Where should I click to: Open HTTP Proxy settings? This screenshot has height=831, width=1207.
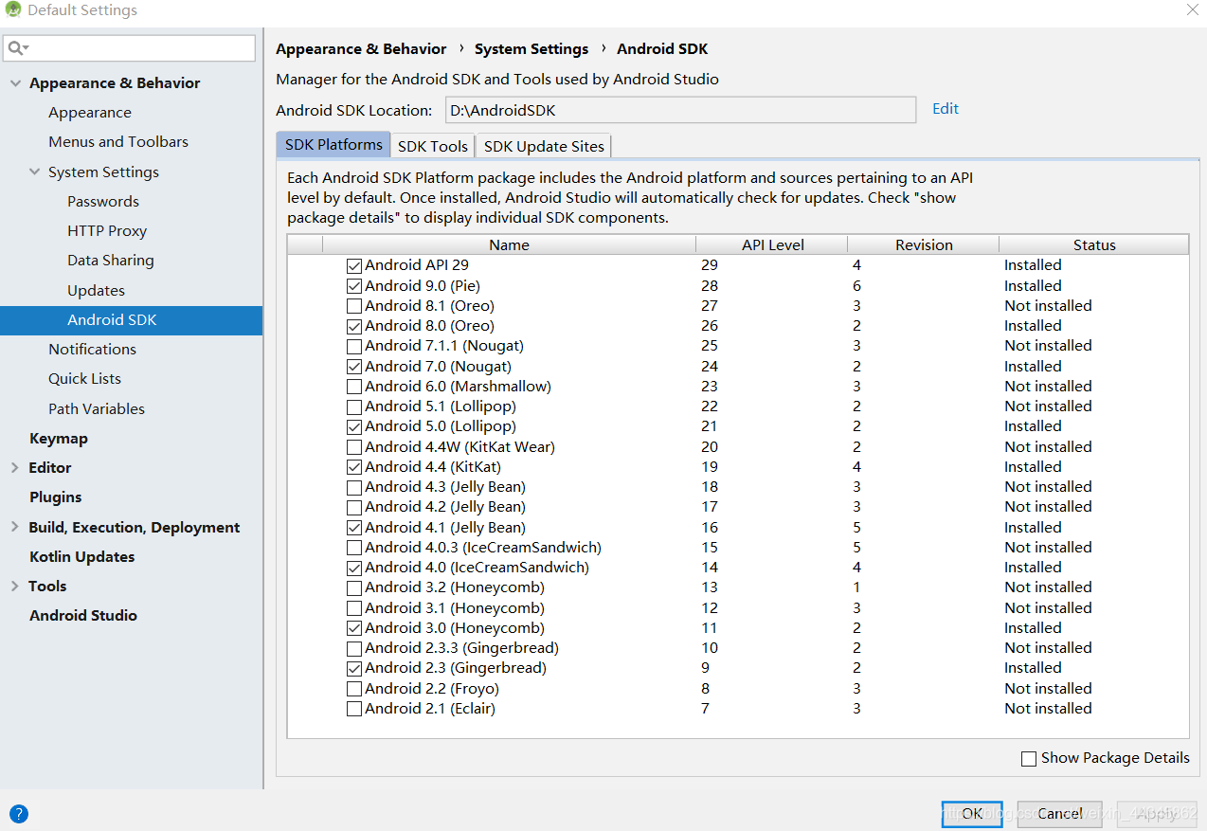pos(107,231)
